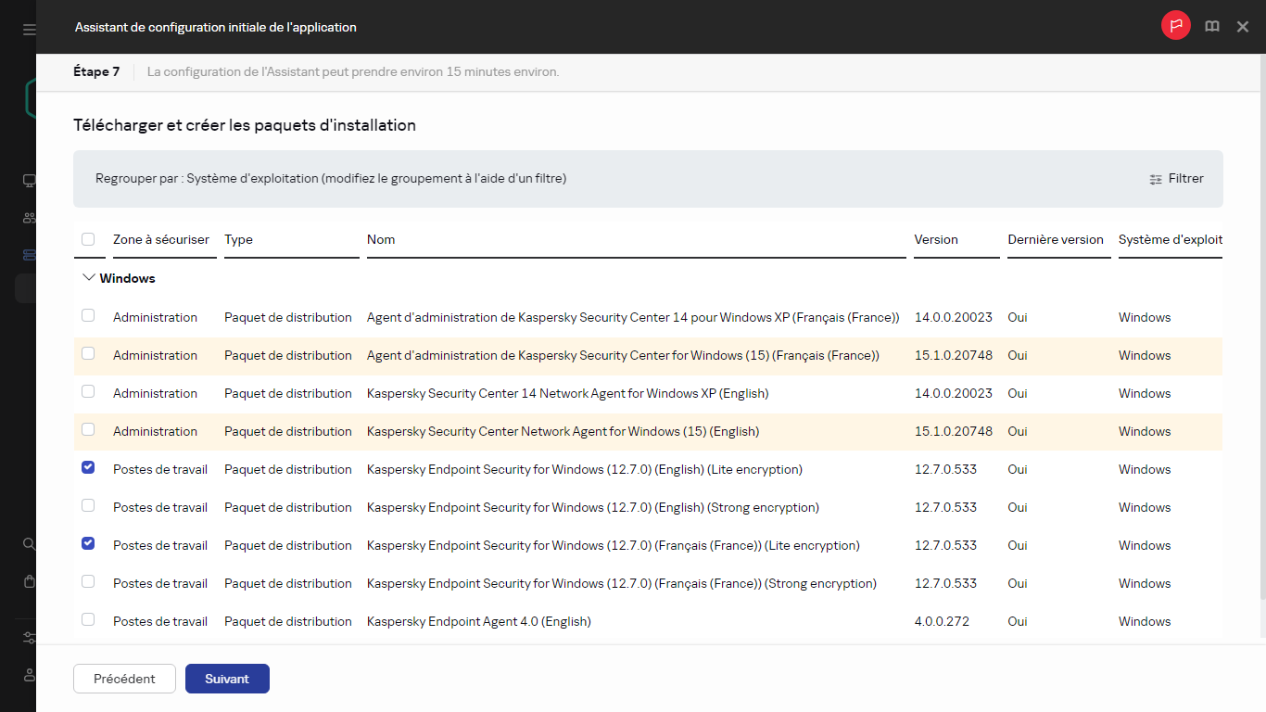Click Suivant to continue the wizard
The width and height of the screenshot is (1266, 712).
pyautogui.click(x=227, y=678)
